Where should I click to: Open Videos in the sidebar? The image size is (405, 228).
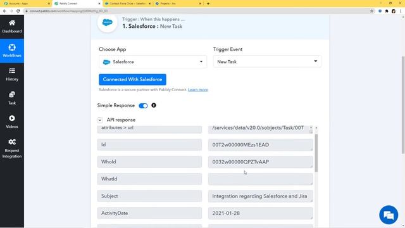tap(12, 122)
